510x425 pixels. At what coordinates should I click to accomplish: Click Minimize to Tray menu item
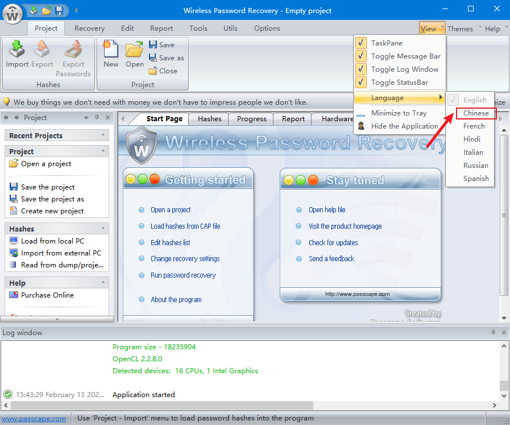coord(399,113)
